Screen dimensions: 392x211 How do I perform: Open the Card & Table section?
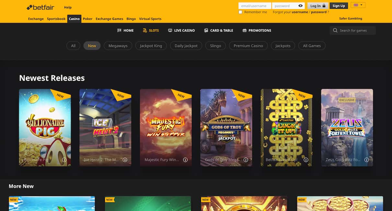click(219, 30)
